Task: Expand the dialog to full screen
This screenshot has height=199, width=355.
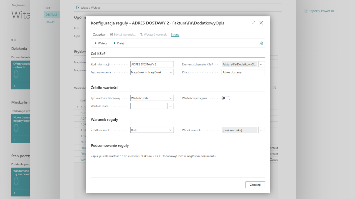Action: (x=253, y=23)
